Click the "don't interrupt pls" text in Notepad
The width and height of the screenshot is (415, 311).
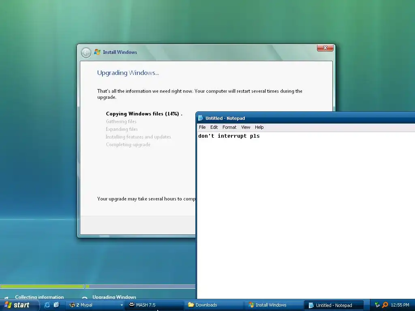click(229, 136)
